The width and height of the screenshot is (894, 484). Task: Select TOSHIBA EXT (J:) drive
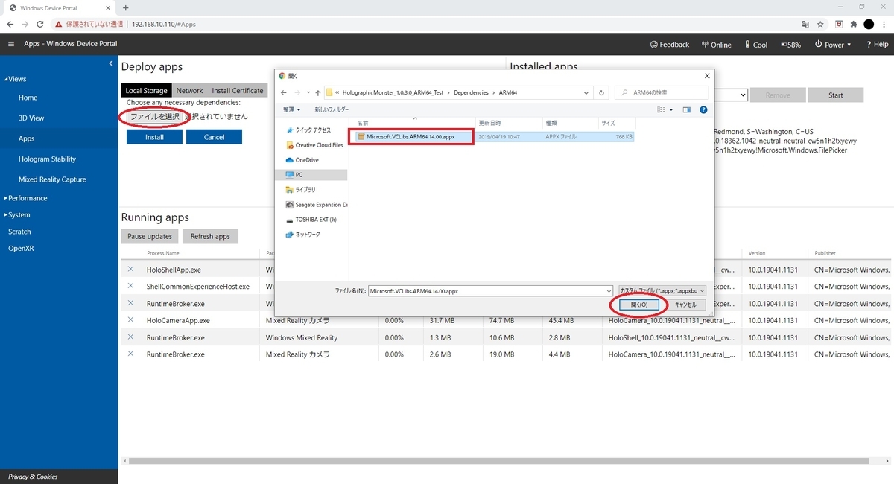[x=311, y=220]
